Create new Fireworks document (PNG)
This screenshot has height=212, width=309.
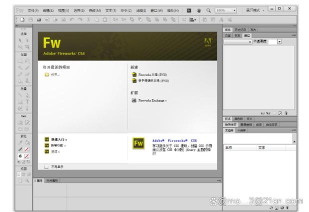[x=149, y=75]
